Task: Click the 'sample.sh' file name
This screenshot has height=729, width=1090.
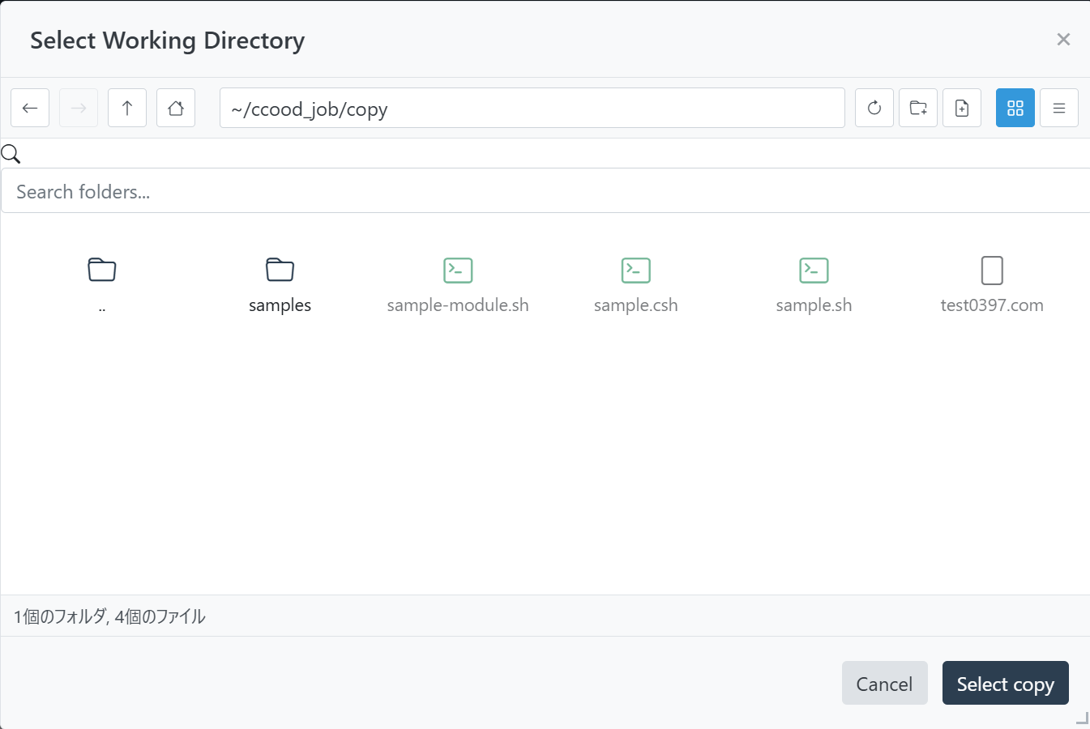Action: pos(814,305)
